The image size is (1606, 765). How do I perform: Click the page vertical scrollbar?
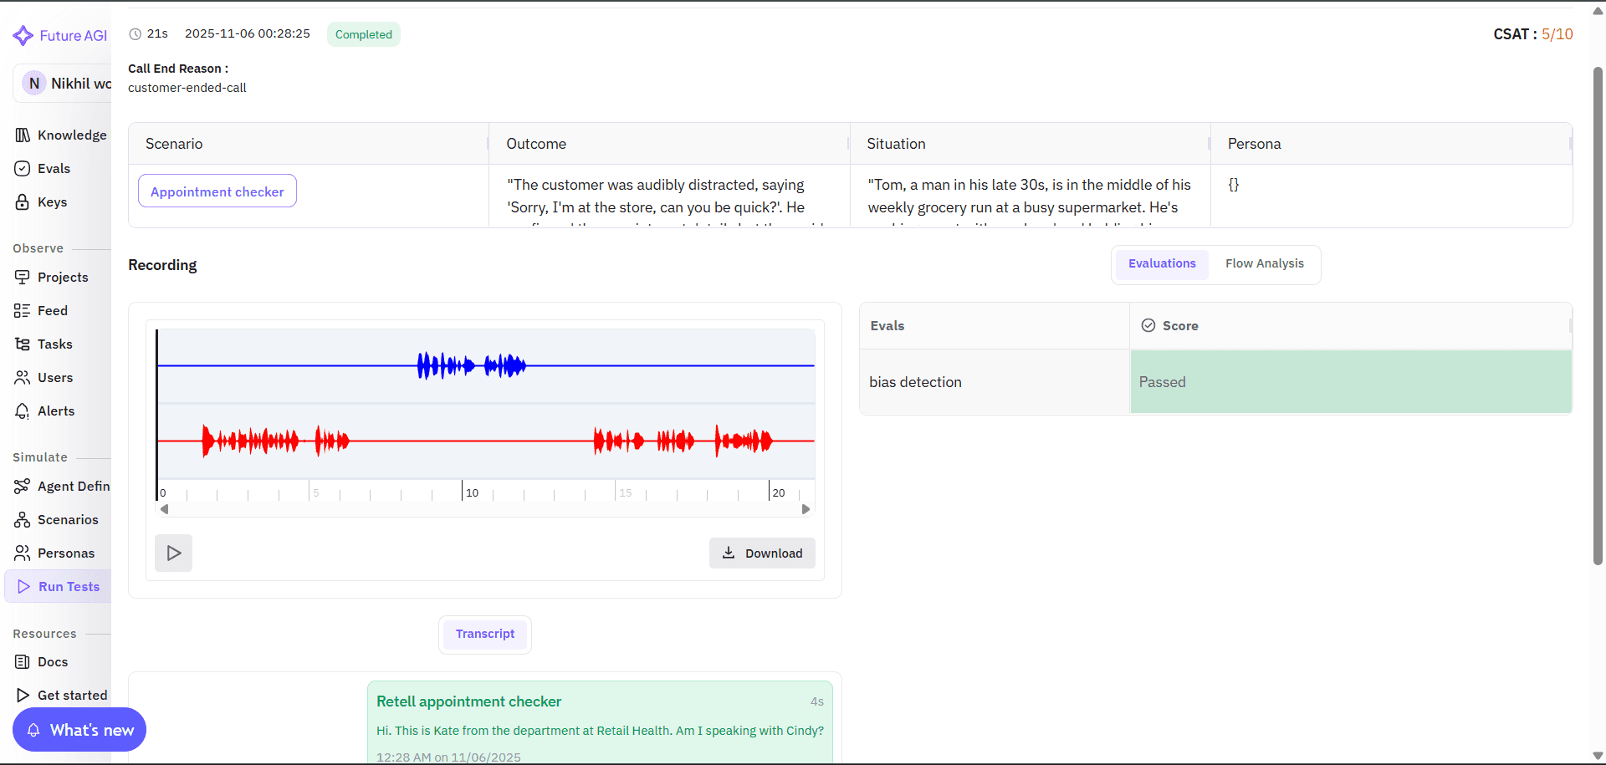point(1598,316)
